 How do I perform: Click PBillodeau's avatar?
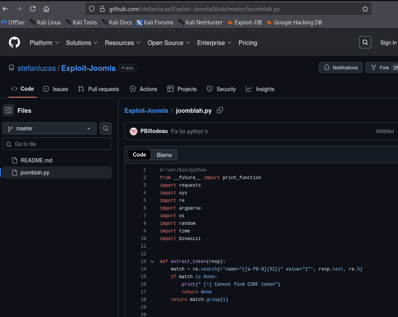point(134,131)
